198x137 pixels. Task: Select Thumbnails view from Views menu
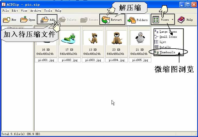pos(167,52)
